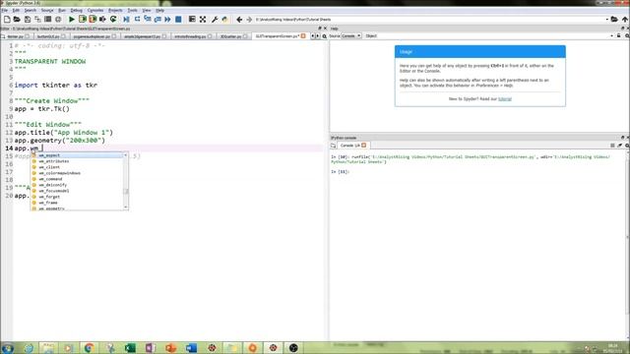
Task: Open Excel from the taskbar
Action: click(130, 347)
